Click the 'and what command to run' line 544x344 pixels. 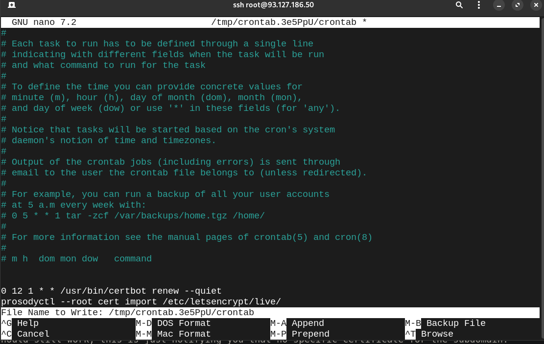pyautogui.click(x=103, y=65)
